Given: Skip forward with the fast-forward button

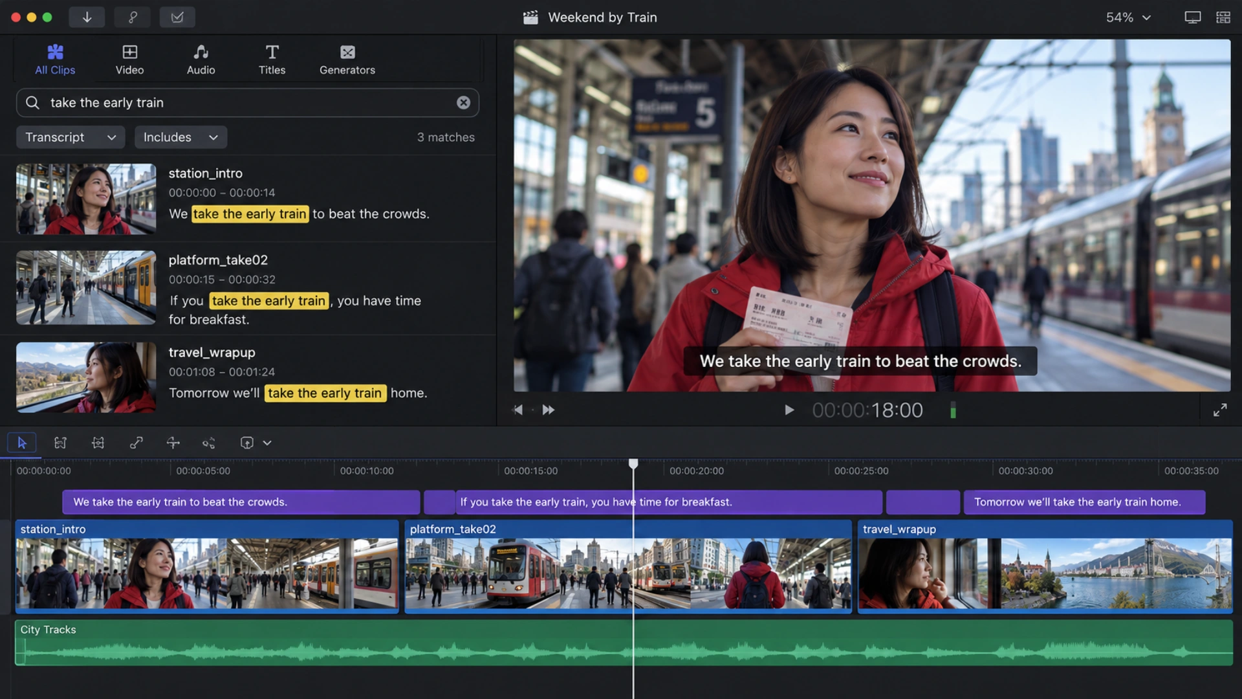Looking at the screenshot, I should pyautogui.click(x=548, y=410).
